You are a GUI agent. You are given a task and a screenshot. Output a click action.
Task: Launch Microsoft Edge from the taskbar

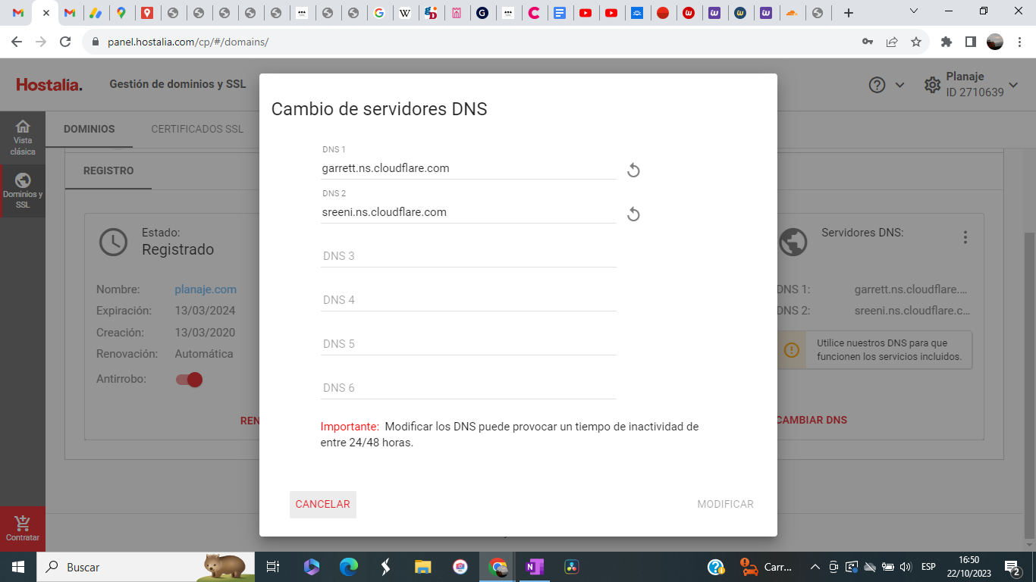(349, 567)
